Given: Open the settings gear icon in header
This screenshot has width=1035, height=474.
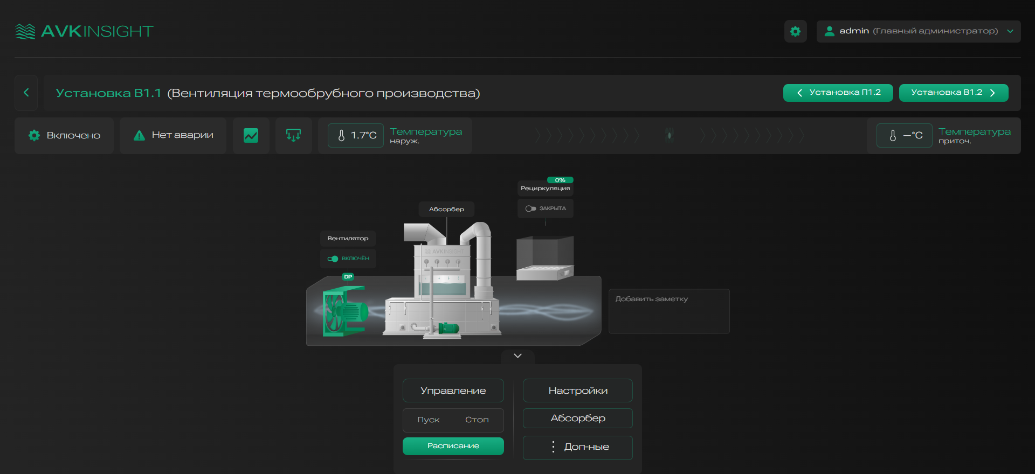Looking at the screenshot, I should click(795, 31).
